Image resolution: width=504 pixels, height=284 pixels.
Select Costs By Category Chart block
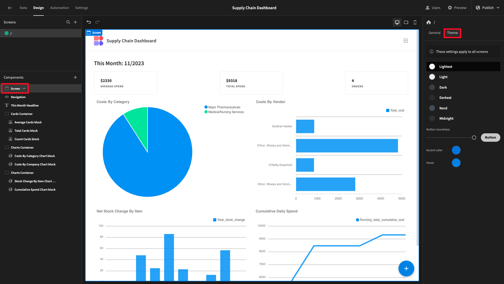click(x=41, y=156)
